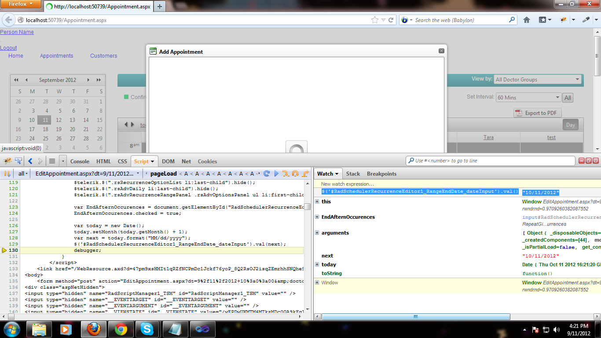The width and height of the screenshot is (601, 338).
Task: Open the Stack side panel tab
Action: click(x=353, y=174)
